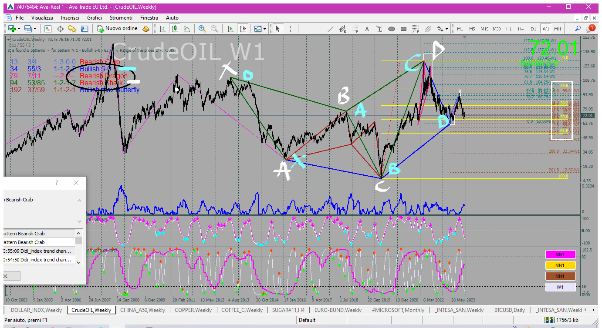Open the Navigator folder-star icon

tap(72, 29)
